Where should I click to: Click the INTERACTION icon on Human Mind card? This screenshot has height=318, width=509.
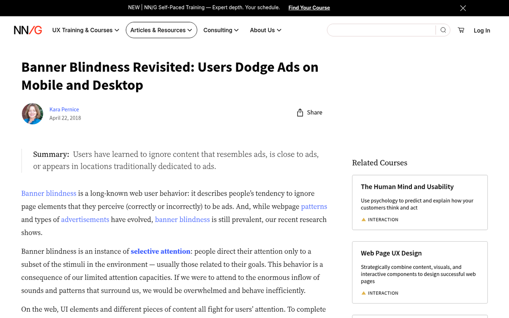point(364,220)
